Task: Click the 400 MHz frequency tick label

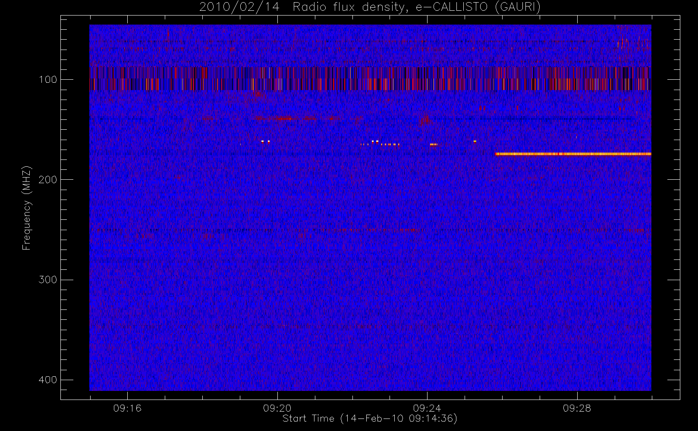Action: click(x=48, y=380)
